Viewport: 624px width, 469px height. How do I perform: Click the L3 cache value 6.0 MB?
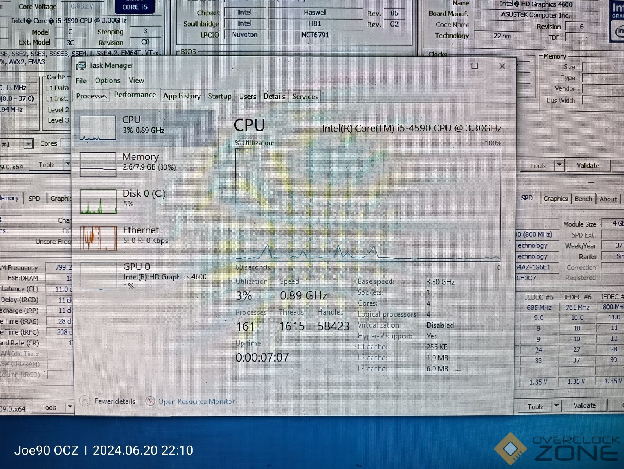pyautogui.click(x=437, y=369)
